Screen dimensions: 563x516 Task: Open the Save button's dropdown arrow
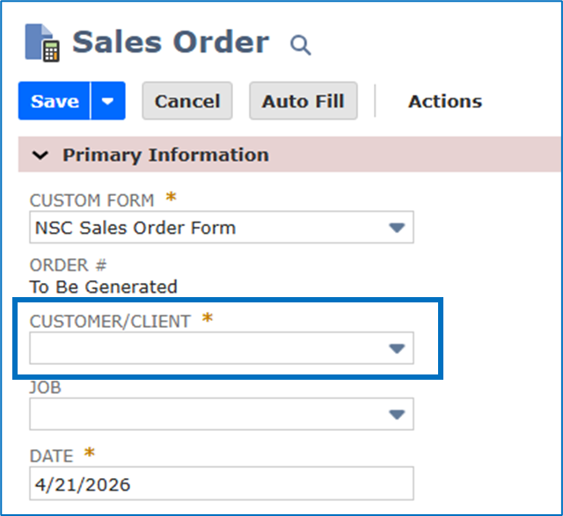[x=108, y=101]
